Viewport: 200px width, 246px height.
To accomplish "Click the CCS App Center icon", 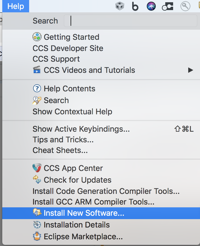I will 37,168.
